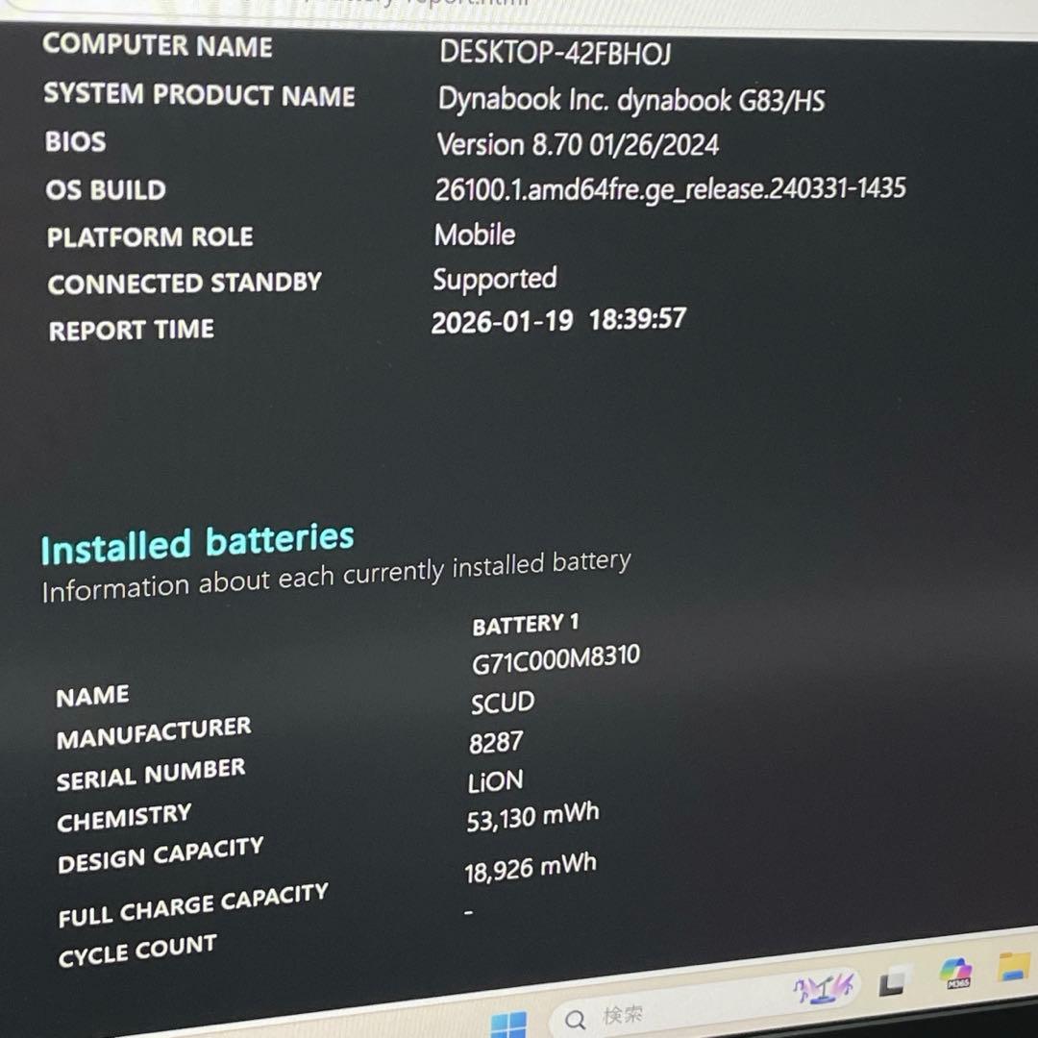Open File Explorer from the taskbar

pyautogui.click(x=1014, y=966)
